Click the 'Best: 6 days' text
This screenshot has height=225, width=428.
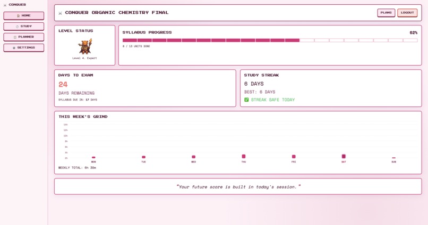[x=260, y=92]
